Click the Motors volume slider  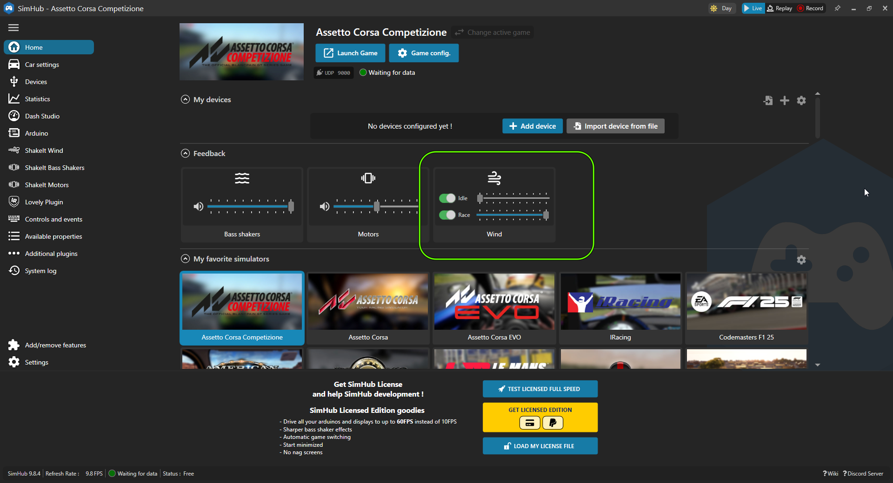click(x=376, y=206)
